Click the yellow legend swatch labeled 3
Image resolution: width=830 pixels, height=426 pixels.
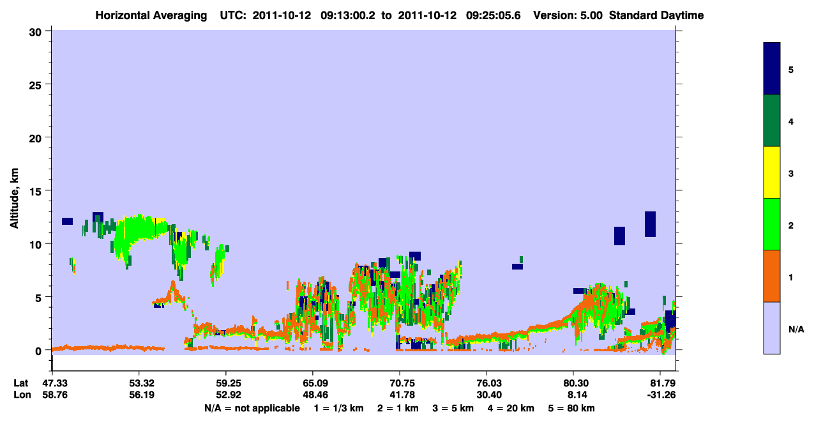tap(772, 172)
